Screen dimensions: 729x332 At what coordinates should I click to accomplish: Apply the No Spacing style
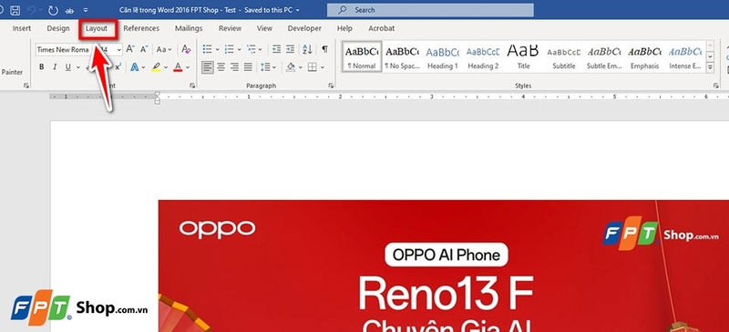tap(402, 56)
